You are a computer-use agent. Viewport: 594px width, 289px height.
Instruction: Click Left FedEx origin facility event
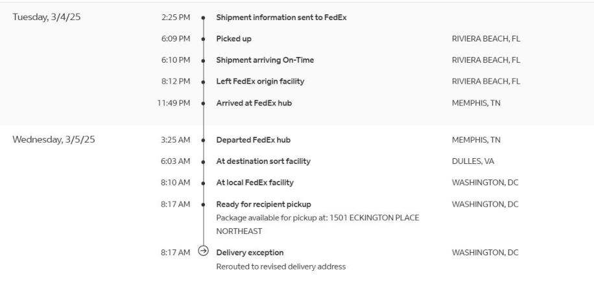coord(260,82)
